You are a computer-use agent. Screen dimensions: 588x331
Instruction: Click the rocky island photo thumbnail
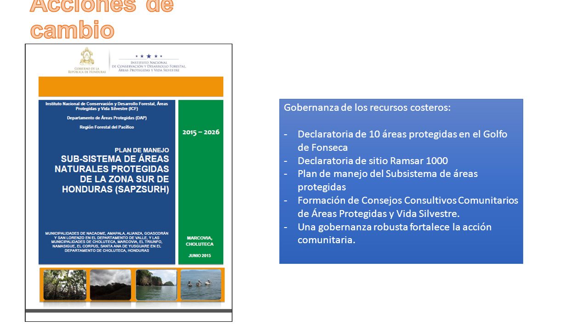(156, 285)
